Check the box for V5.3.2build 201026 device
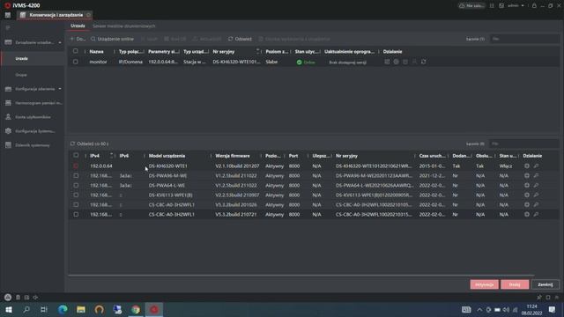Screen dimensions: 564x317 click(x=76, y=205)
